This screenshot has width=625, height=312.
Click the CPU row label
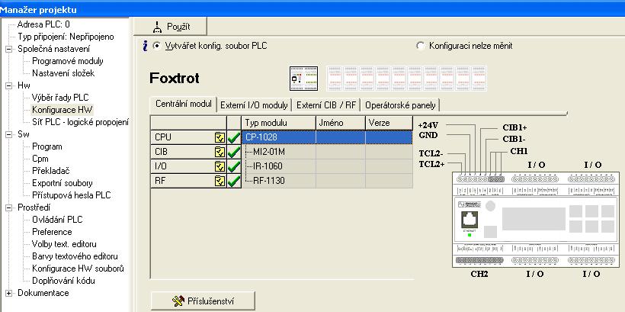(x=163, y=137)
